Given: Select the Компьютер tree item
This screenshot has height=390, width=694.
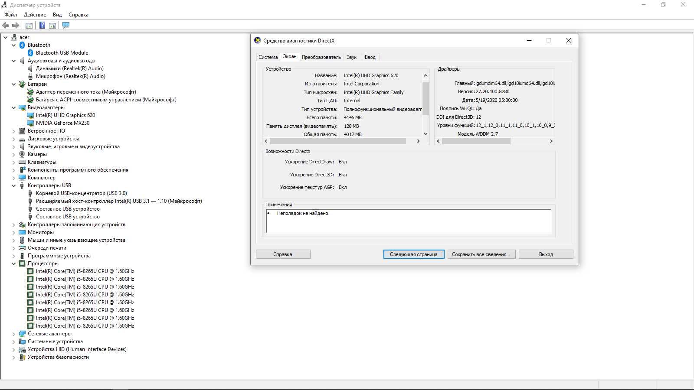Looking at the screenshot, I should [42, 178].
